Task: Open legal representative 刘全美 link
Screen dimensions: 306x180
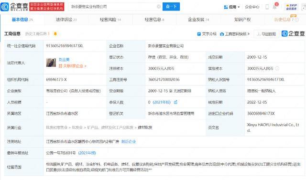Action: 64,59
